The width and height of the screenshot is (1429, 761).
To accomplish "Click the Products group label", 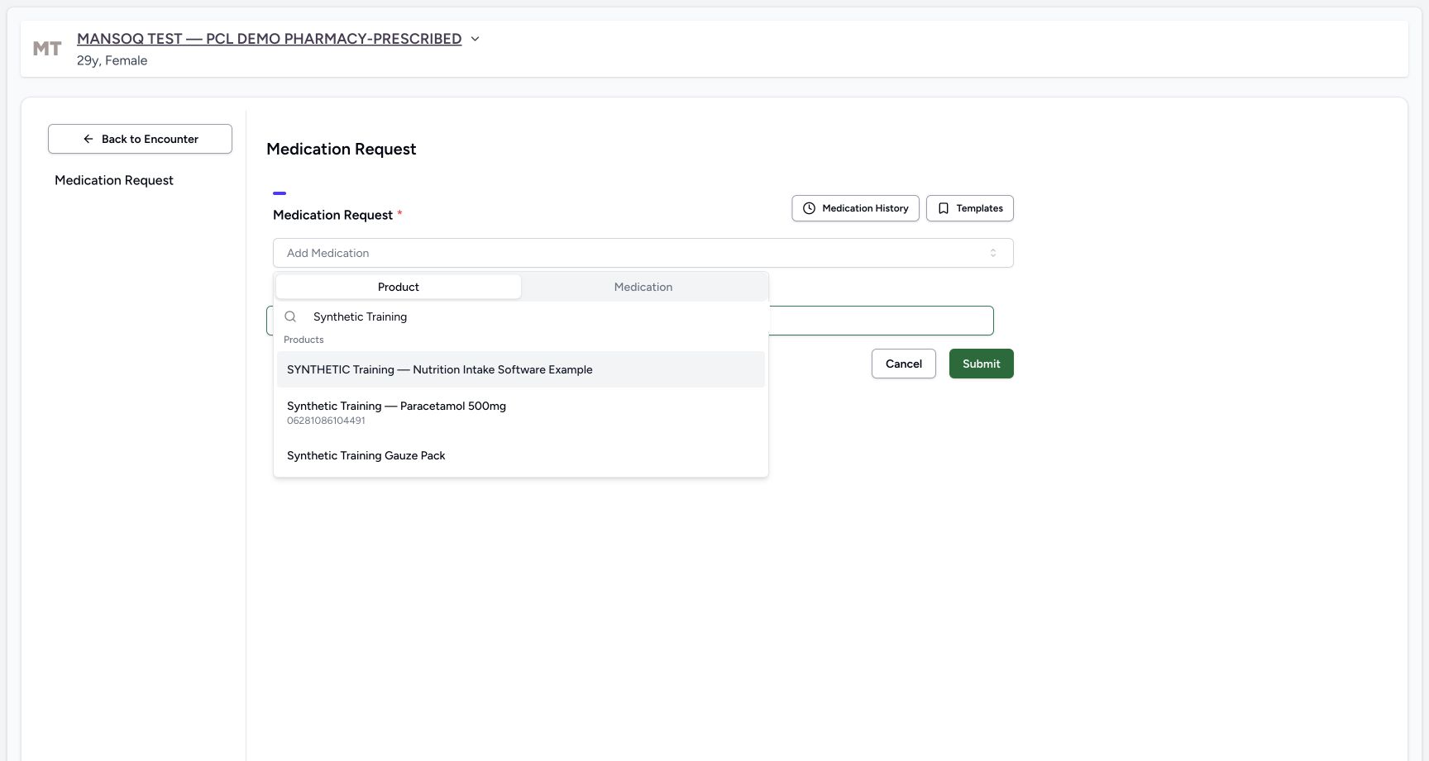I will pyautogui.click(x=303, y=340).
